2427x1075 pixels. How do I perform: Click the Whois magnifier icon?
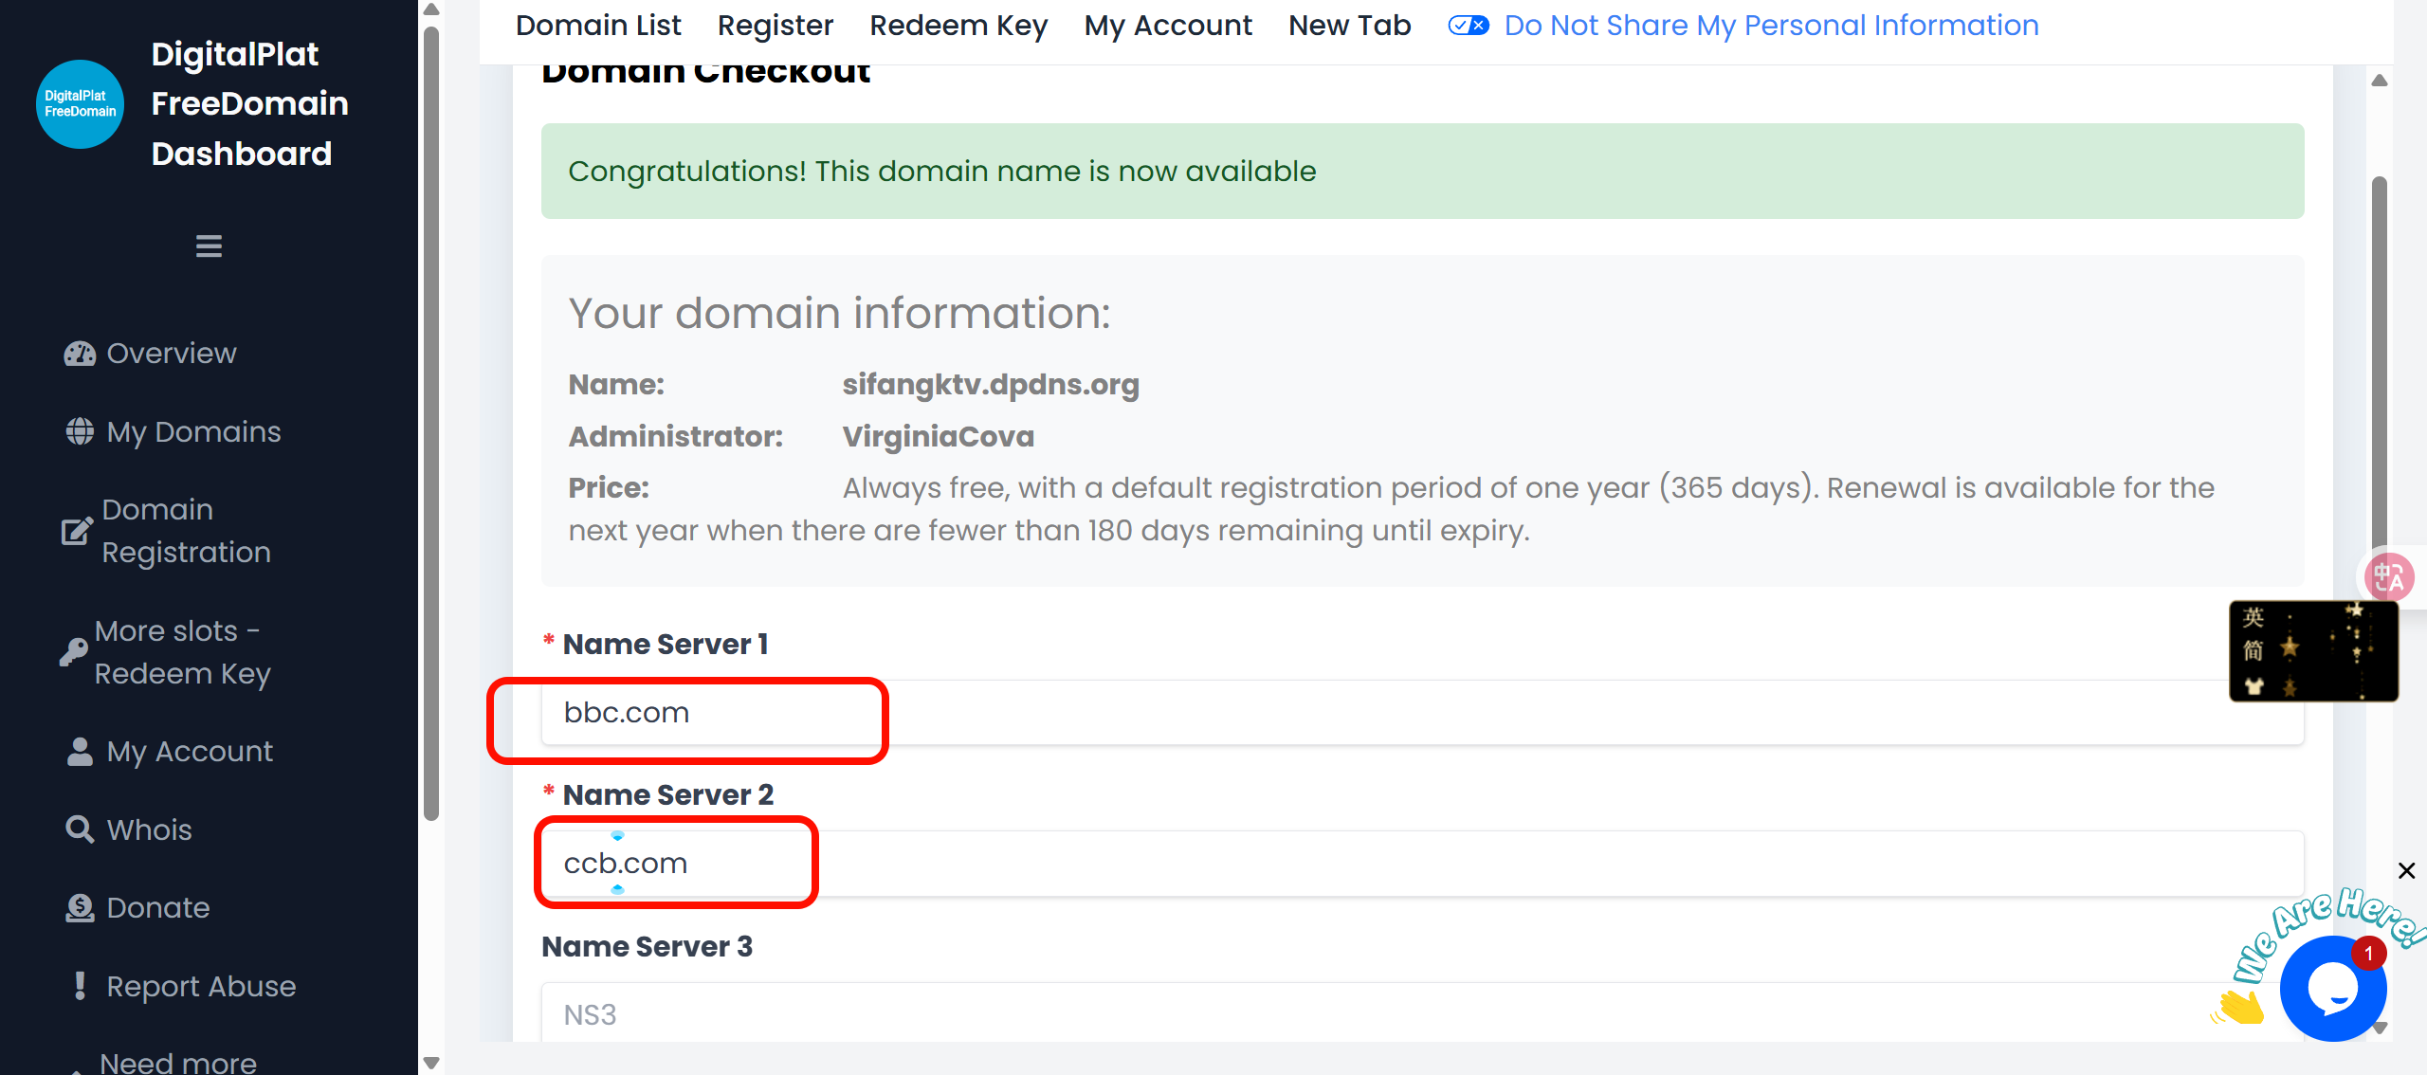tap(80, 829)
